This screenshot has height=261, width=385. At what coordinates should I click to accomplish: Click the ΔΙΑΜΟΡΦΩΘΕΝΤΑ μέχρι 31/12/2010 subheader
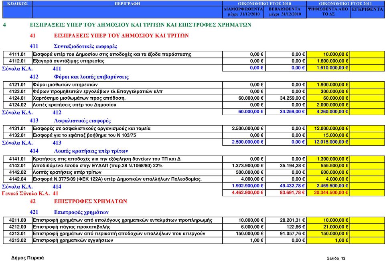click(x=243, y=12)
